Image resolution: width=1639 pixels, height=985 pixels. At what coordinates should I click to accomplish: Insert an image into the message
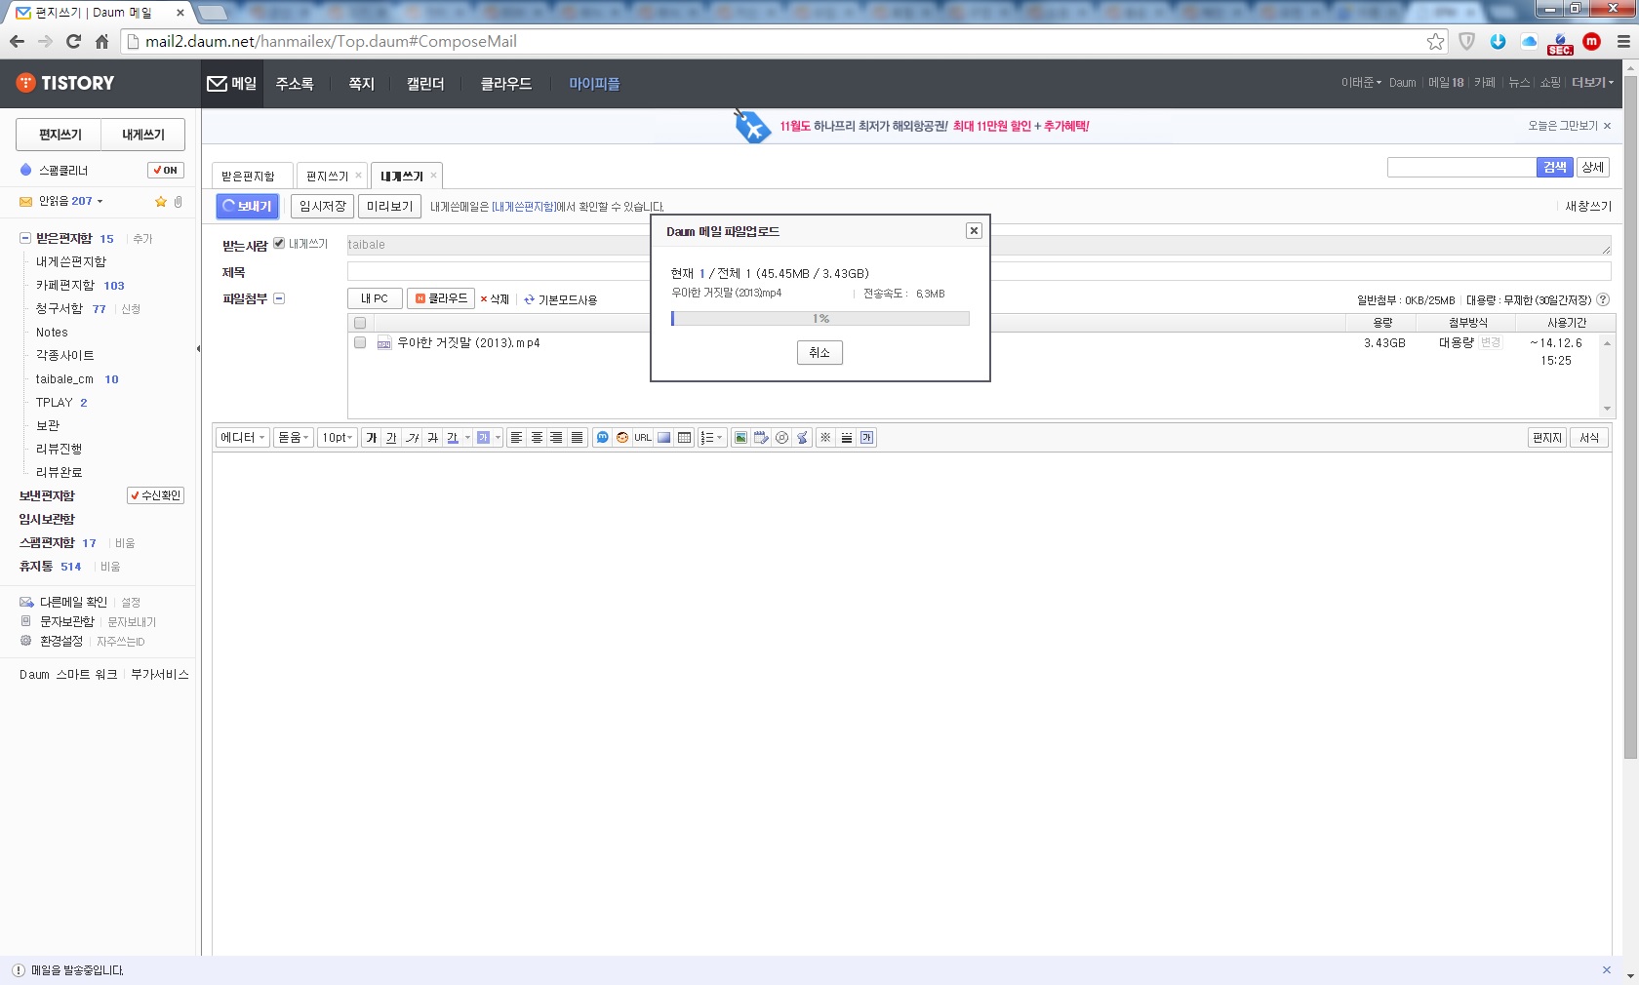(x=740, y=438)
